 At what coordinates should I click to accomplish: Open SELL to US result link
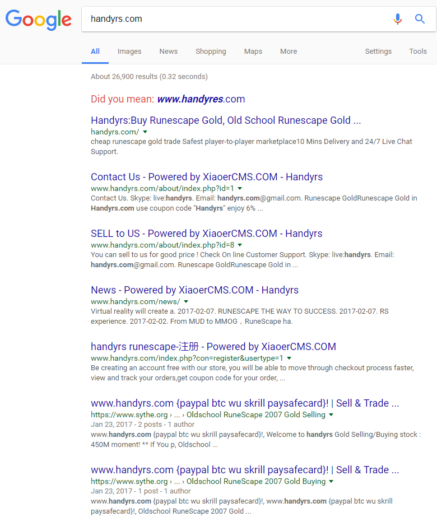coord(207,234)
